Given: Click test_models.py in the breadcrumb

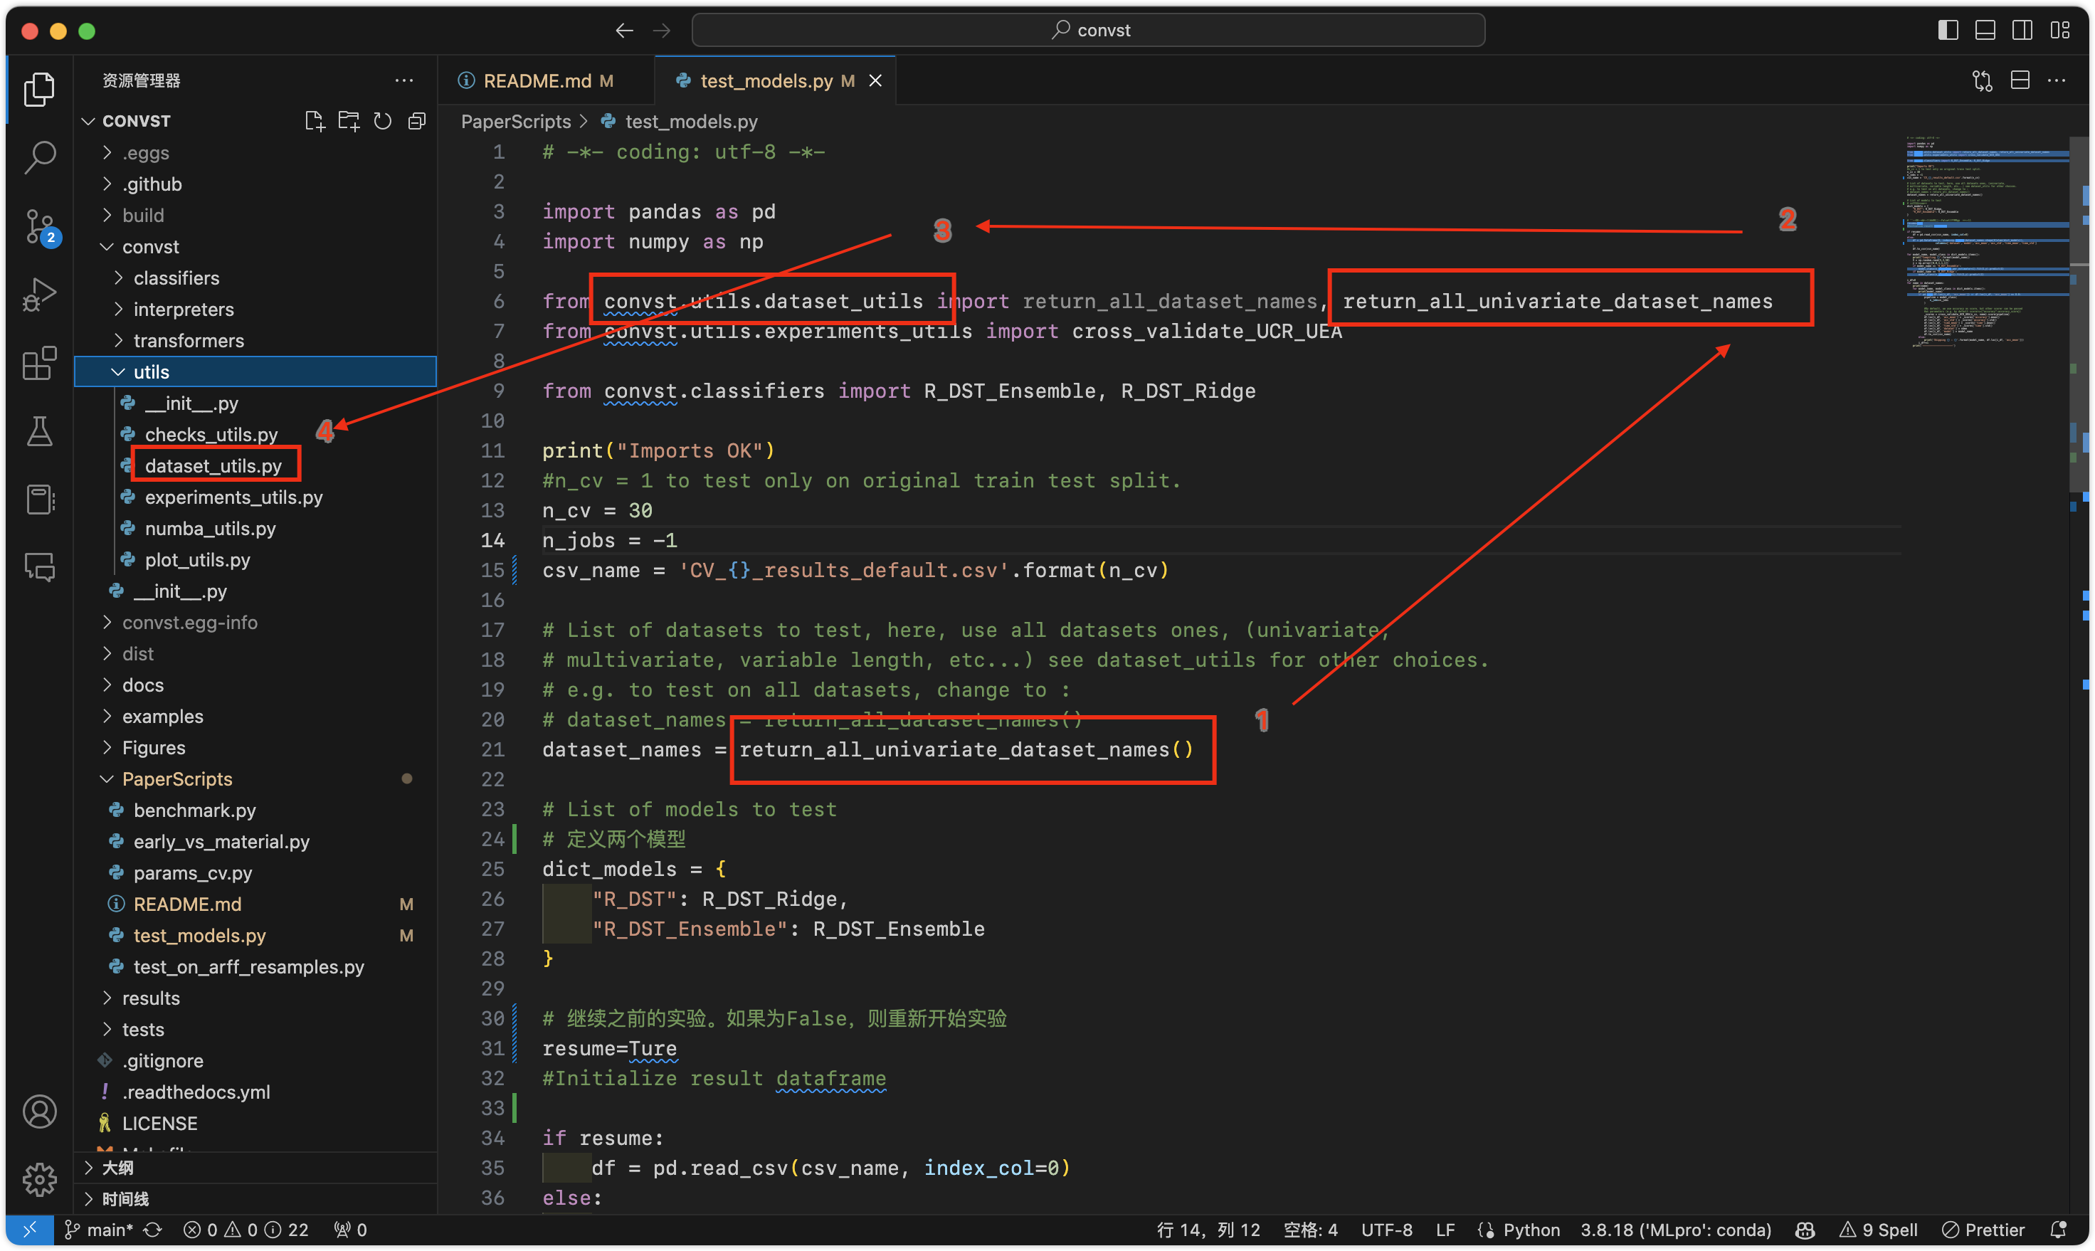Looking at the screenshot, I should [x=690, y=122].
